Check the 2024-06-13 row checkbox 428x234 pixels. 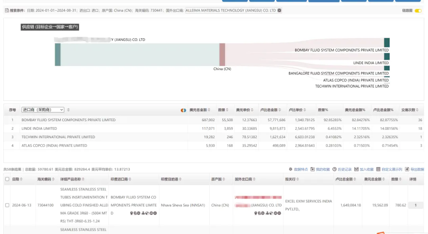click(x=7, y=205)
